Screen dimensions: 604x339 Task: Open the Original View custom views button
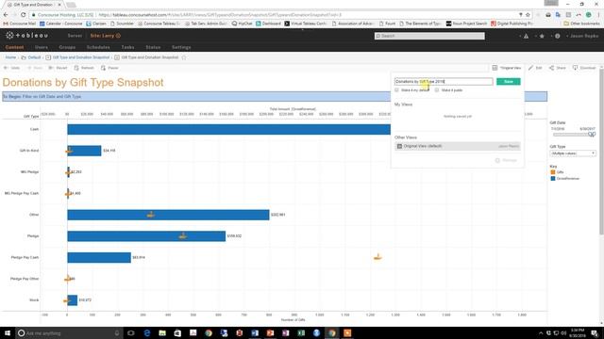point(507,68)
